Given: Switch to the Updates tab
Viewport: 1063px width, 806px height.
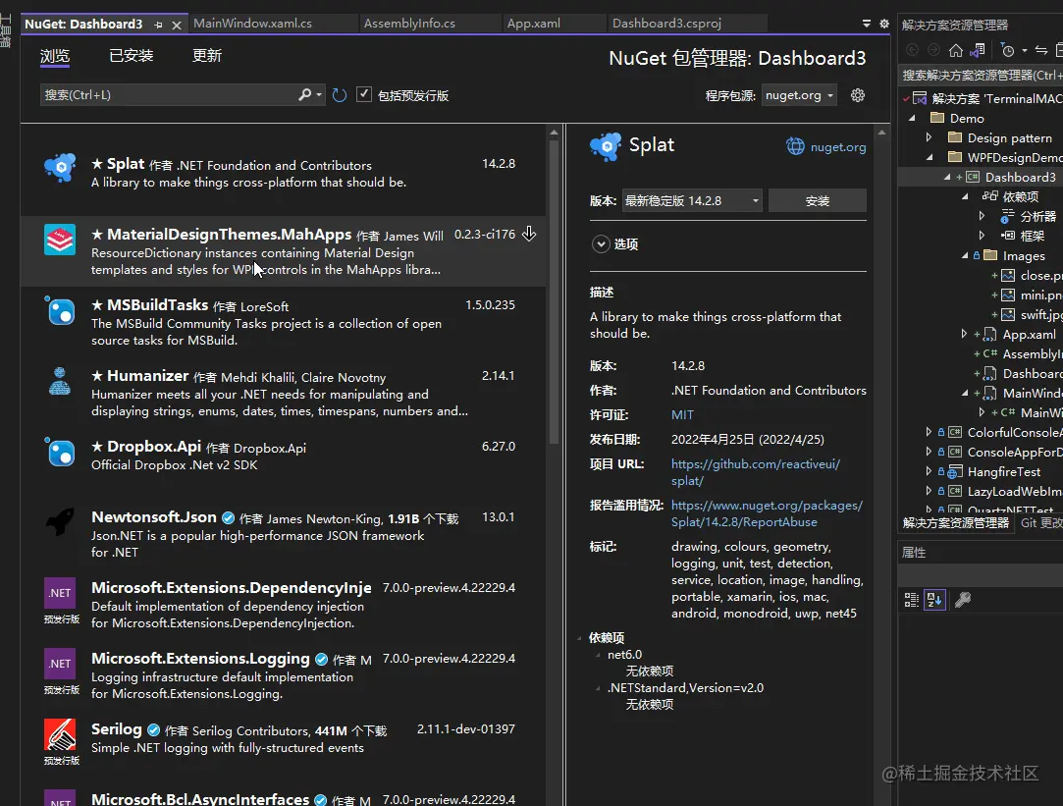Looking at the screenshot, I should click(207, 56).
